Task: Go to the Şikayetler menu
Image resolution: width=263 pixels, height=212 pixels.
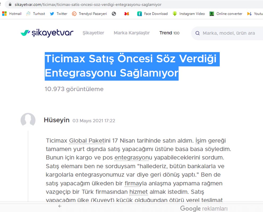Action: coord(93,33)
